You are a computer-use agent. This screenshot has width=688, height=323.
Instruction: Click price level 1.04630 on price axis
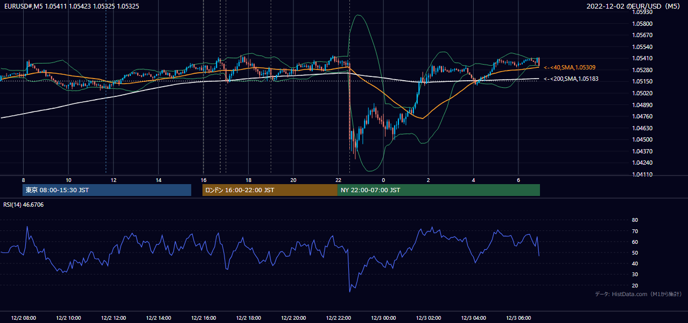[642, 128]
